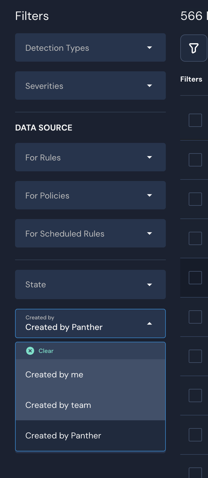Click the Filters label above the results list
The width and height of the screenshot is (208, 478).
pos(191,79)
